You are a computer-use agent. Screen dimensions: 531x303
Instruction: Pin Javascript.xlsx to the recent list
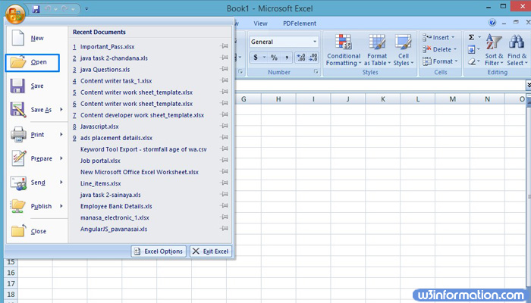(224, 126)
